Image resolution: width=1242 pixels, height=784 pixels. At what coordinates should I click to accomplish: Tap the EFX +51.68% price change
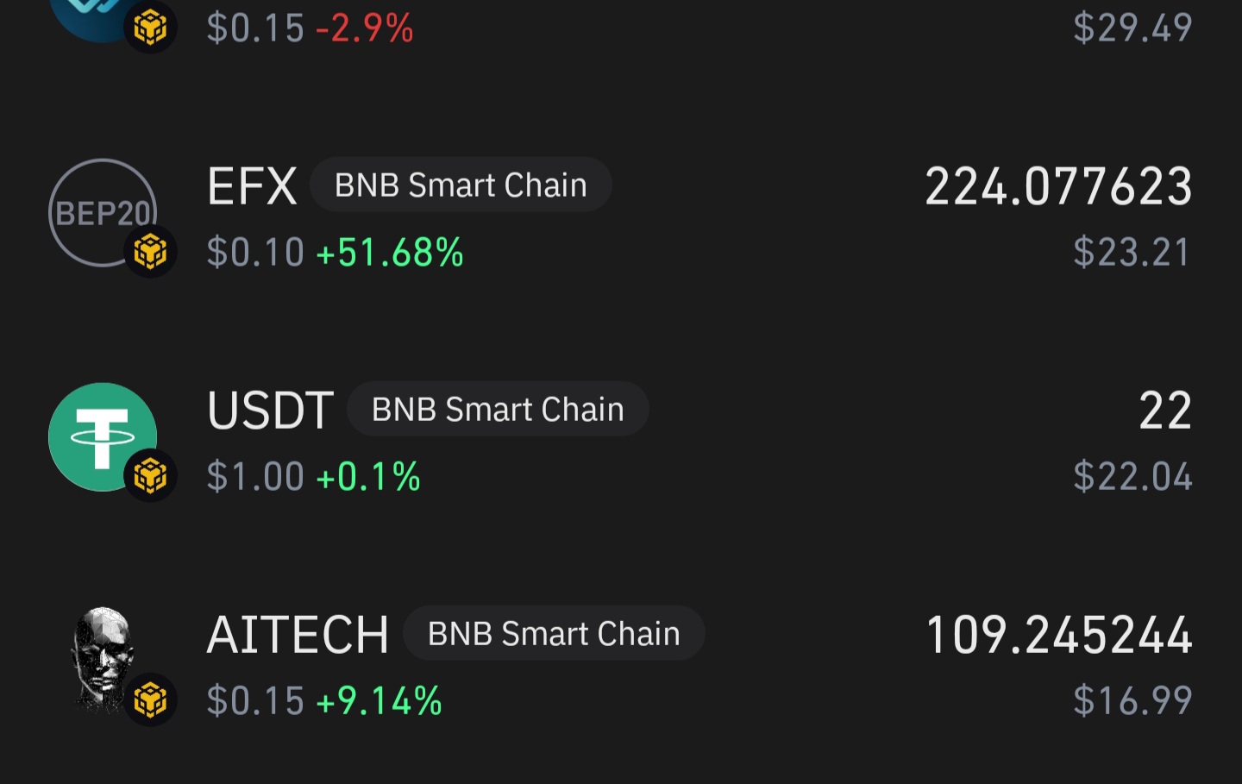(x=390, y=253)
